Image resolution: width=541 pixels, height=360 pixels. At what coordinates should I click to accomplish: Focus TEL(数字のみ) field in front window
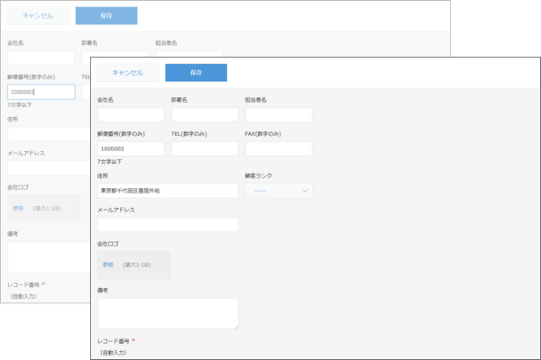[x=205, y=148]
